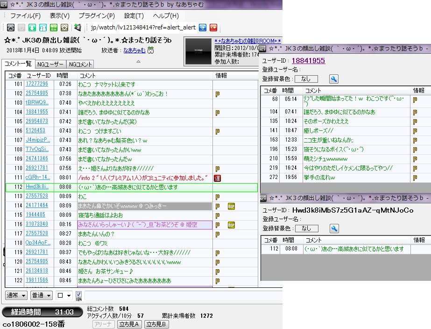The width and height of the screenshot is (431, 329).
Task: Click the 経過時間 31:03 elapsed time display
Action: pyautogui.click(x=42, y=312)
